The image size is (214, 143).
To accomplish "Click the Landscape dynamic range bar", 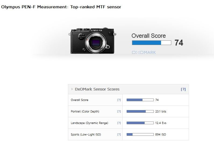I will [138, 123].
